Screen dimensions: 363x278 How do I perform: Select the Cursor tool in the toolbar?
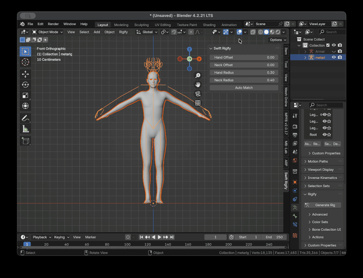click(x=25, y=62)
